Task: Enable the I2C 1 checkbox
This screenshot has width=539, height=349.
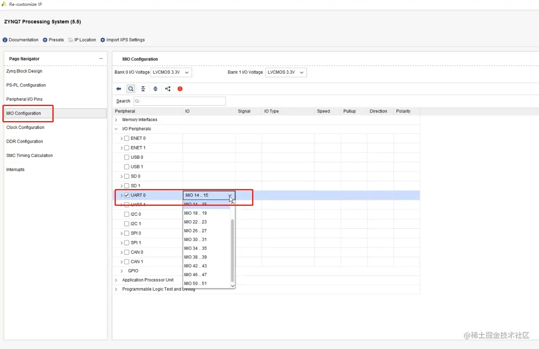Action: 126,224
